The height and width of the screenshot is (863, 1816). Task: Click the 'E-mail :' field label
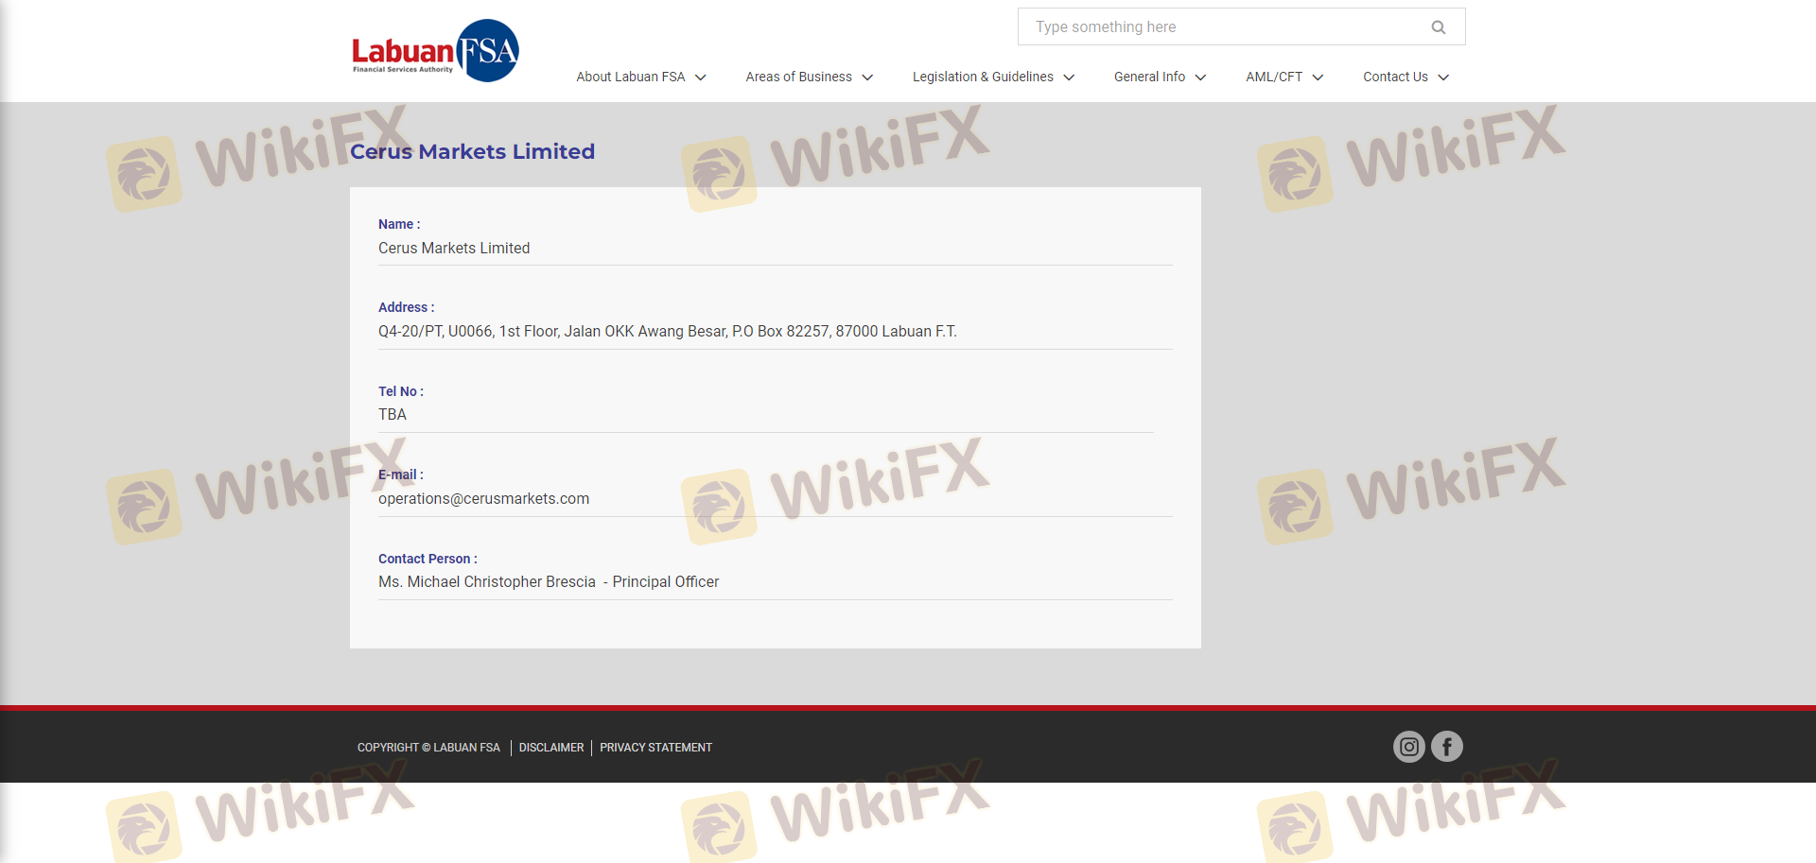[401, 475]
